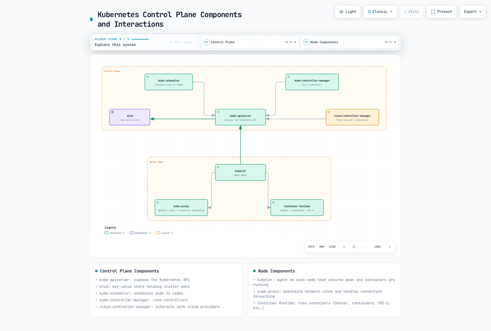This screenshot has height=331, width=491.
Task: Activate MAP mode
Action: pos(322,247)
